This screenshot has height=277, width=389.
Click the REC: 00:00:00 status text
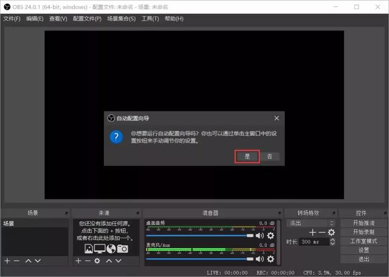click(275, 273)
